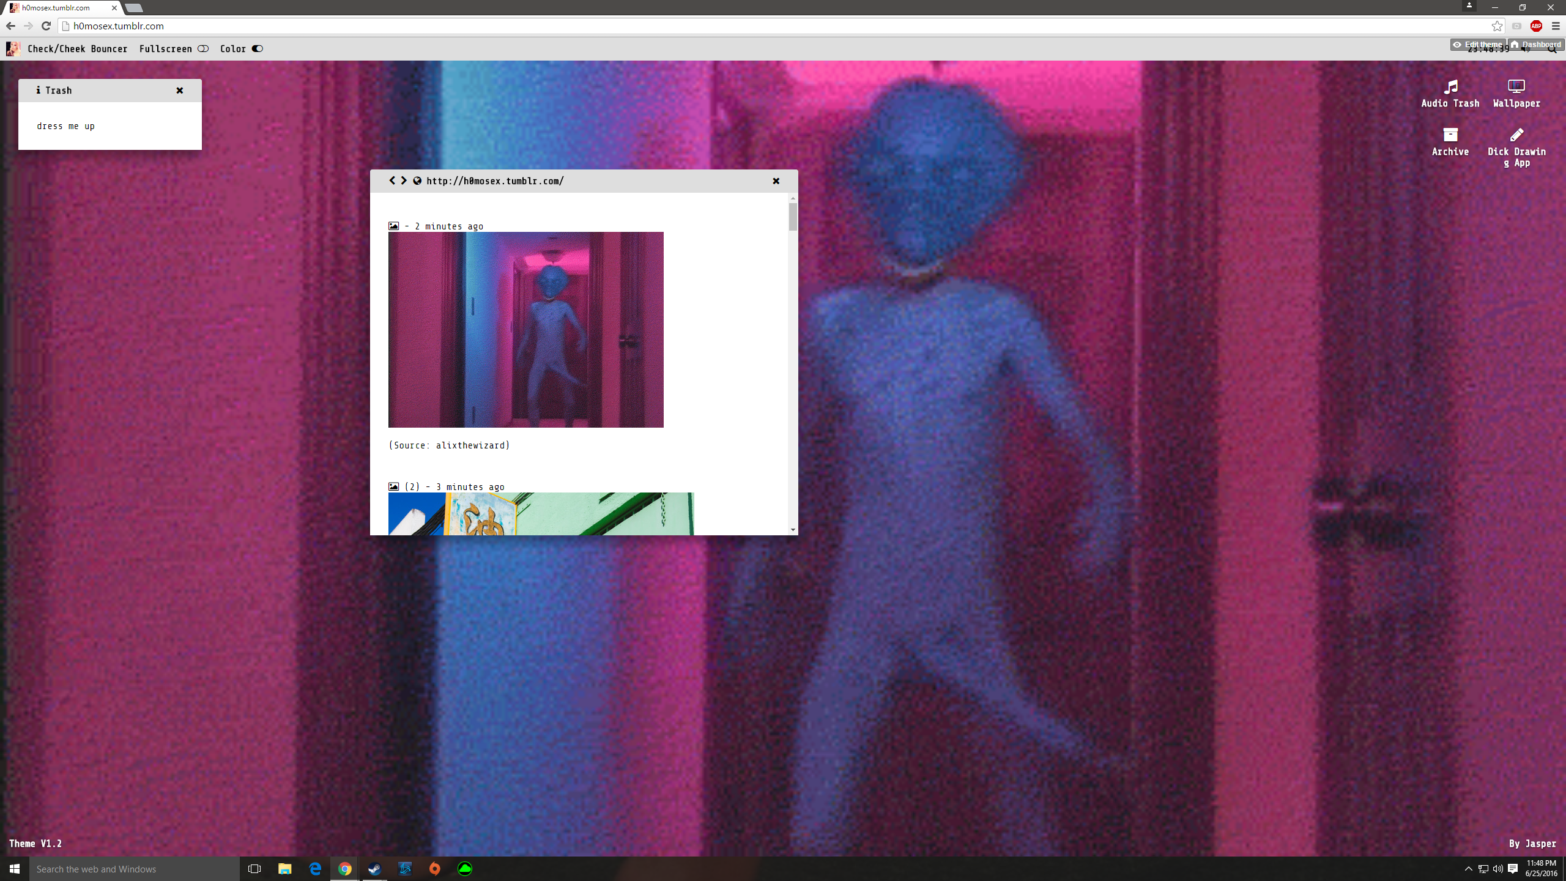Viewport: 1566px width, 881px height.
Task: Select the h0mosex.tumblr.com tab
Action: [x=61, y=8]
